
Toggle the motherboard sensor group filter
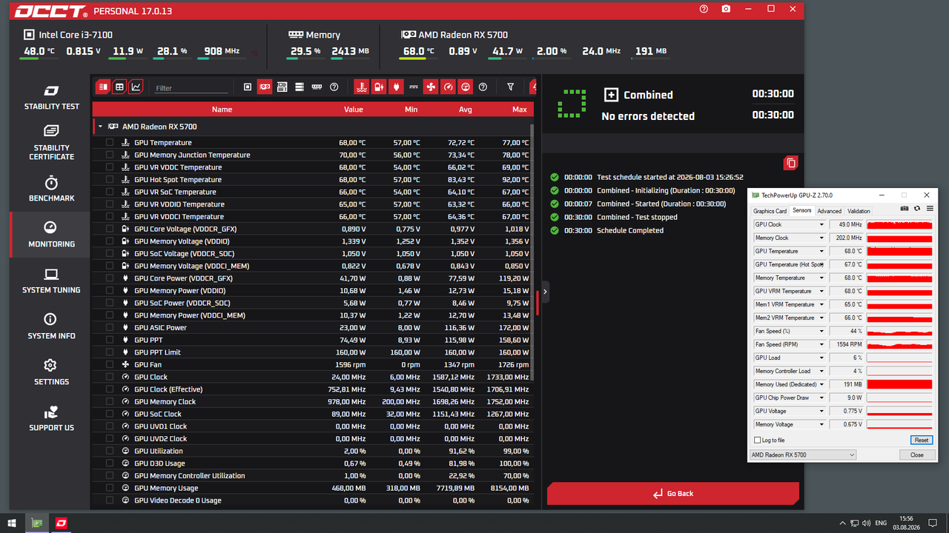click(282, 87)
